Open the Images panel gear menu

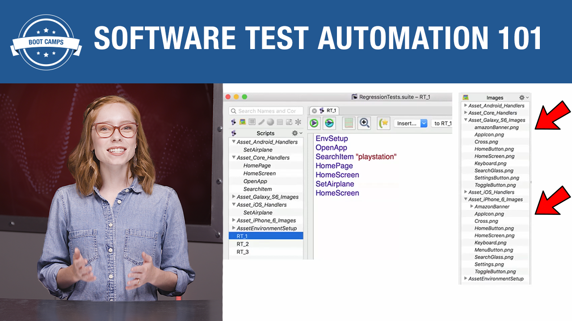coord(523,97)
